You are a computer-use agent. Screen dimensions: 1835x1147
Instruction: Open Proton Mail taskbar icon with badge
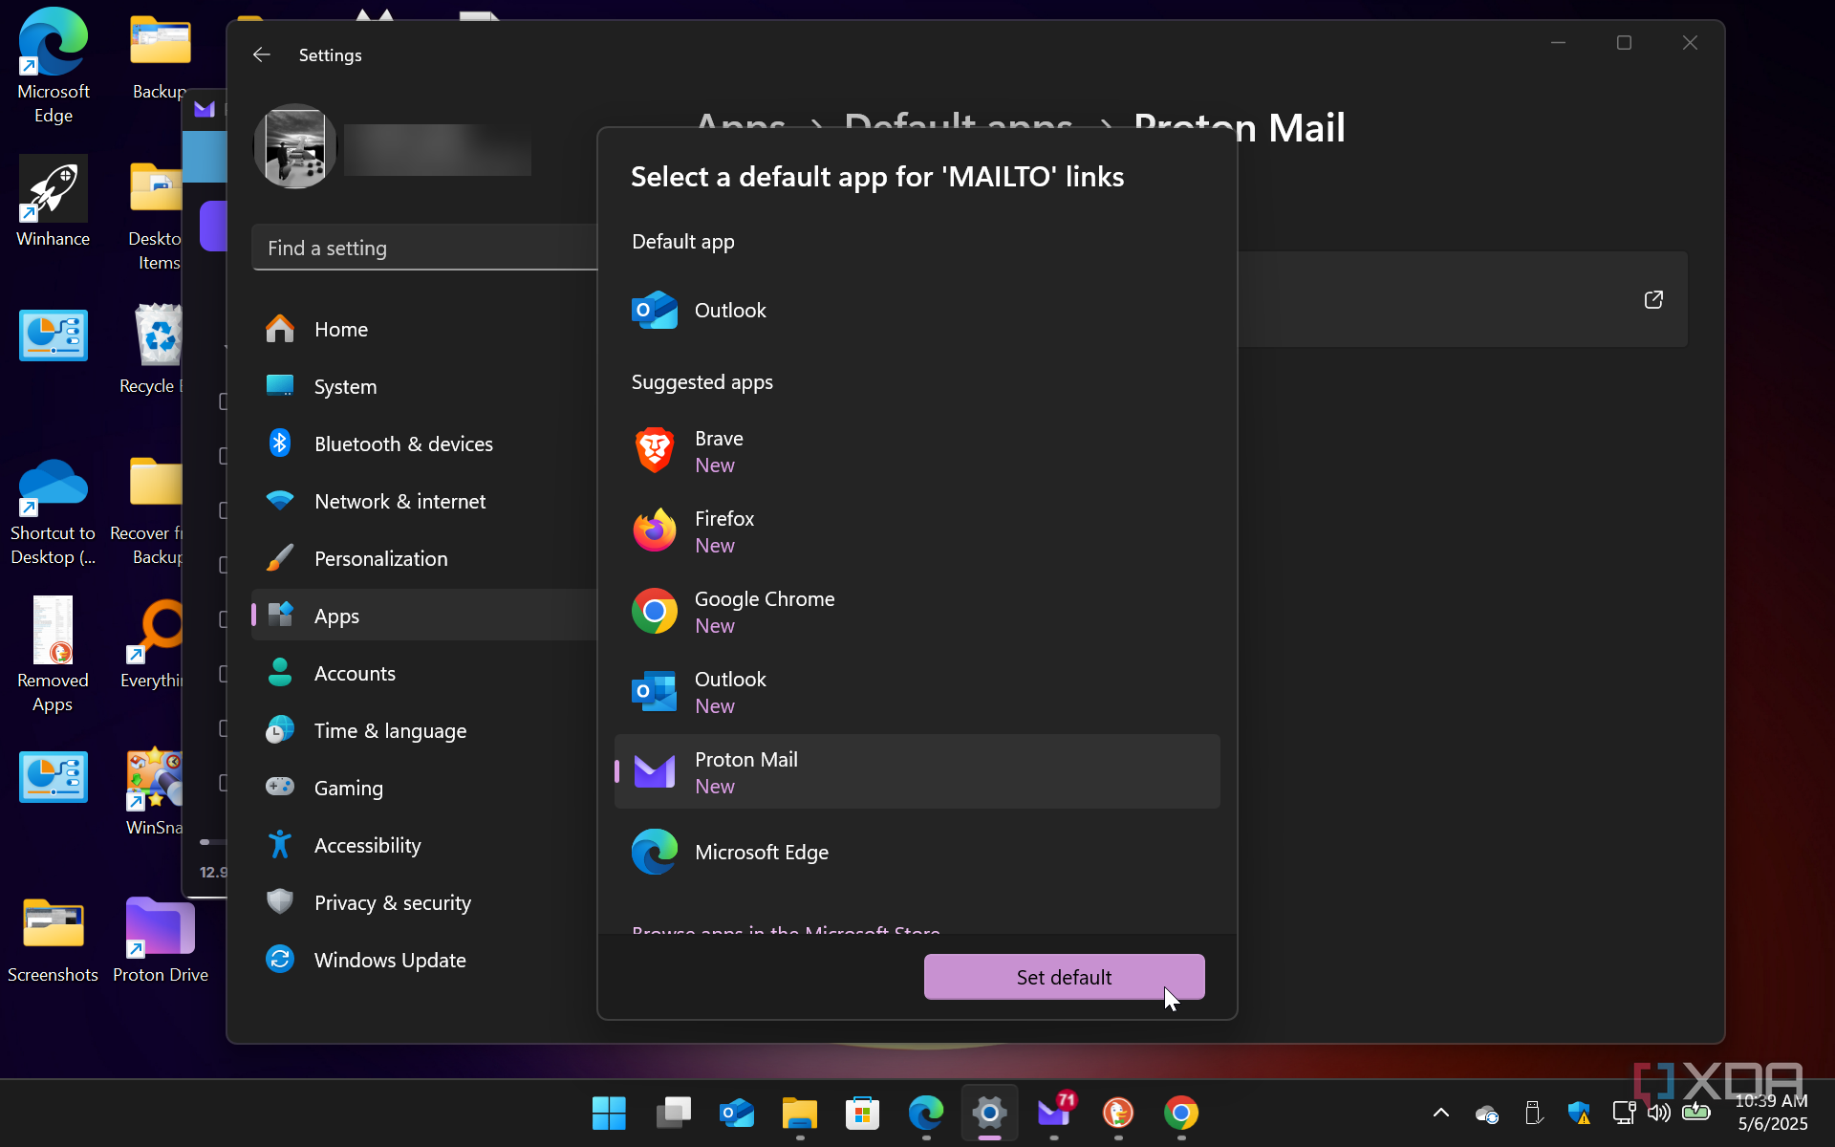click(x=1054, y=1113)
